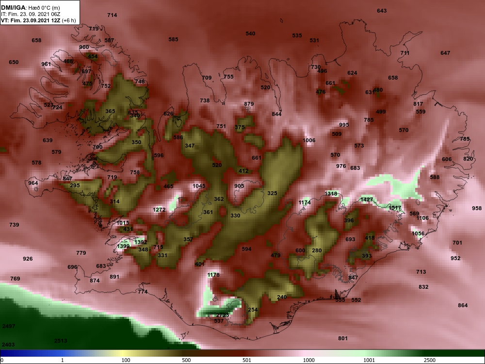485x364 pixels.
Task: Click the map value 711
Action: click(405, 53)
